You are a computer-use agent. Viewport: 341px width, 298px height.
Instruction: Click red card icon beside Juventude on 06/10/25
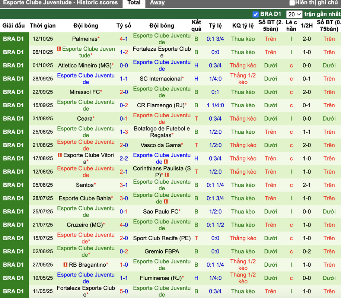click(59, 49)
